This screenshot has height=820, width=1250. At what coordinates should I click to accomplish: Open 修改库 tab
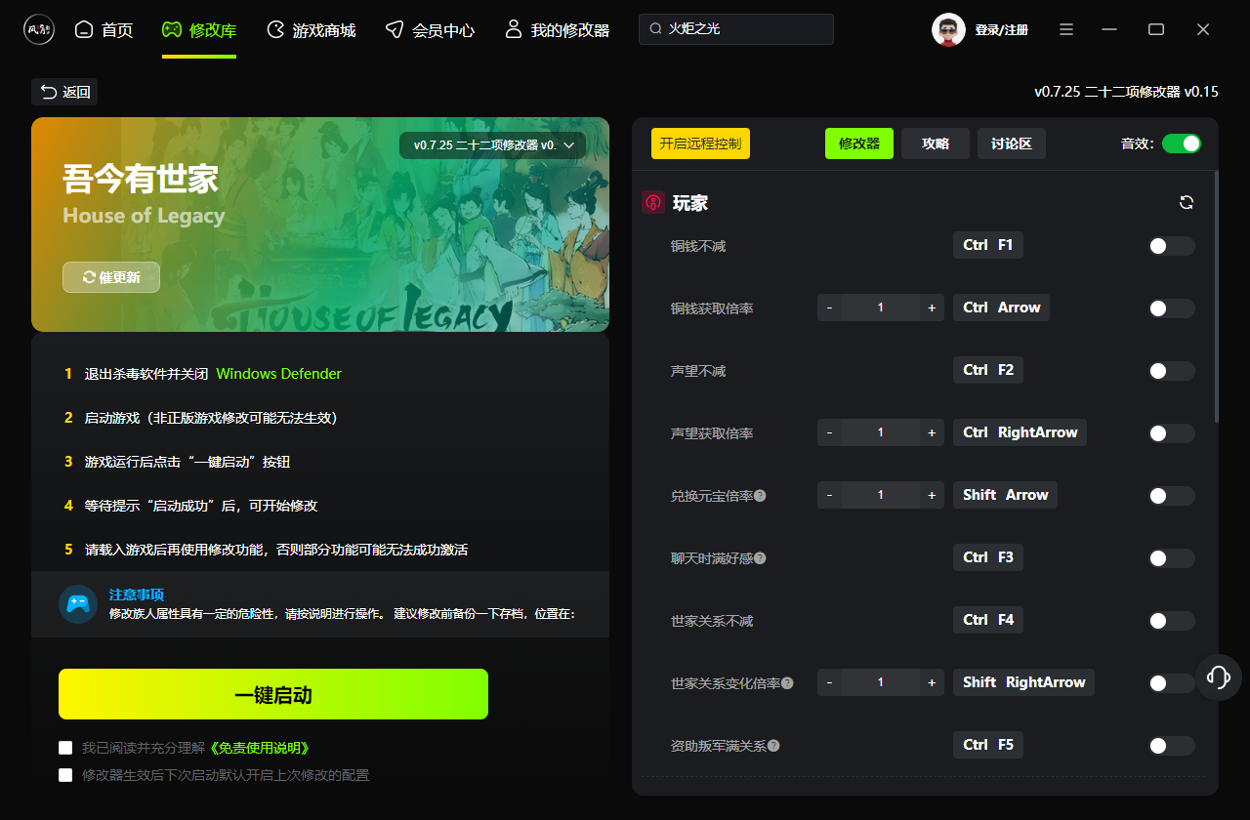click(x=199, y=30)
